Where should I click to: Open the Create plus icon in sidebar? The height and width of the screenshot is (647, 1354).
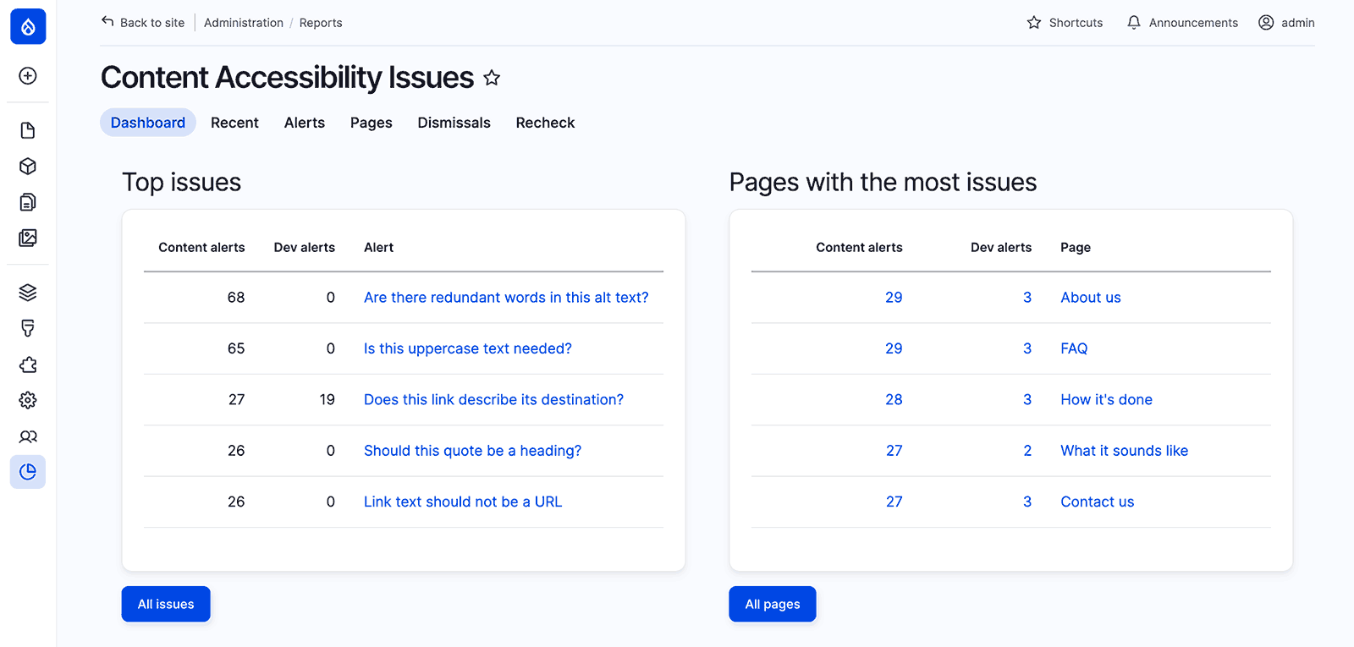[x=28, y=76]
